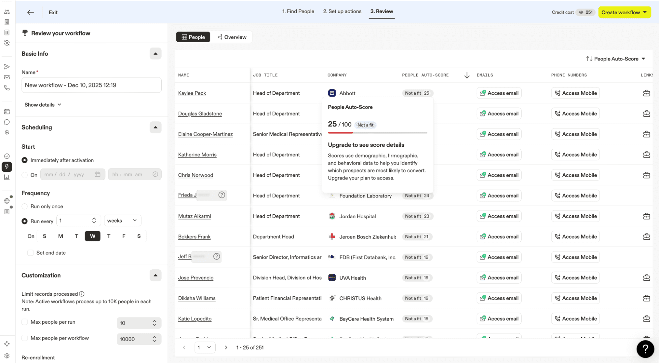
Task: Click the phone icon in the left sidebar
Action: click(7, 88)
